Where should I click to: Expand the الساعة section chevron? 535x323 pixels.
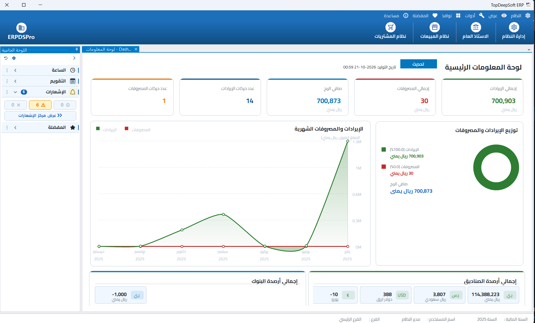pyautogui.click(x=15, y=70)
